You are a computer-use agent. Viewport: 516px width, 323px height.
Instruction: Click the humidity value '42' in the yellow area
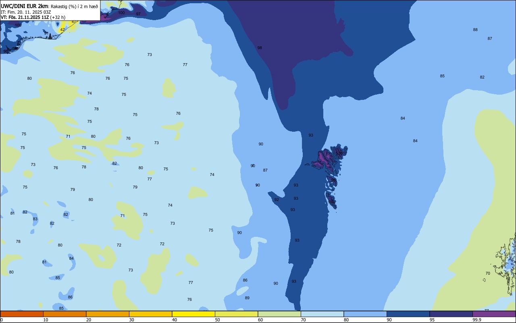tap(62, 30)
